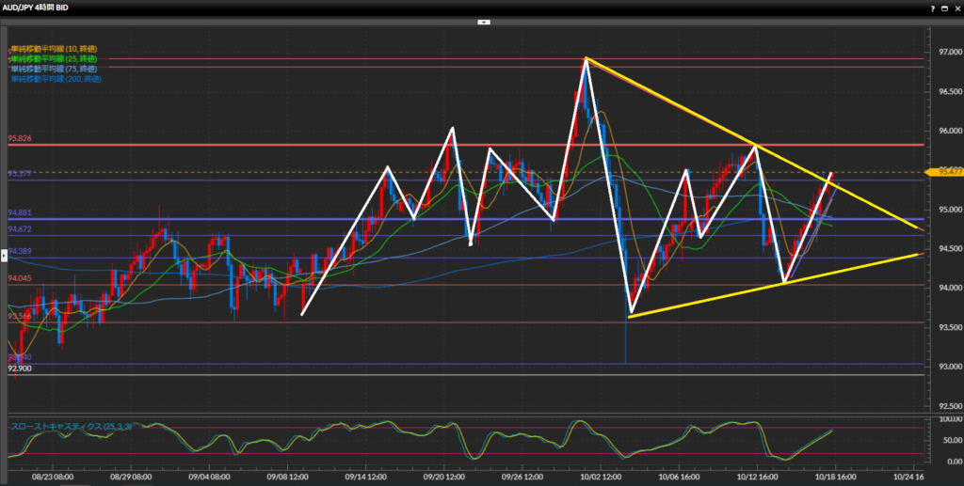Select the 94.389 horizontal line label

[20, 251]
